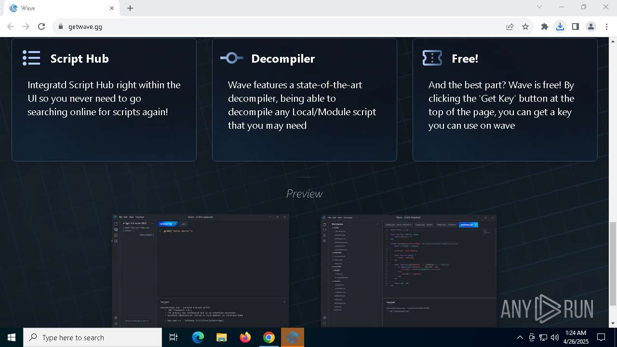Select the Script Hub heading
This screenshot has height=347, width=617.
click(x=80, y=59)
